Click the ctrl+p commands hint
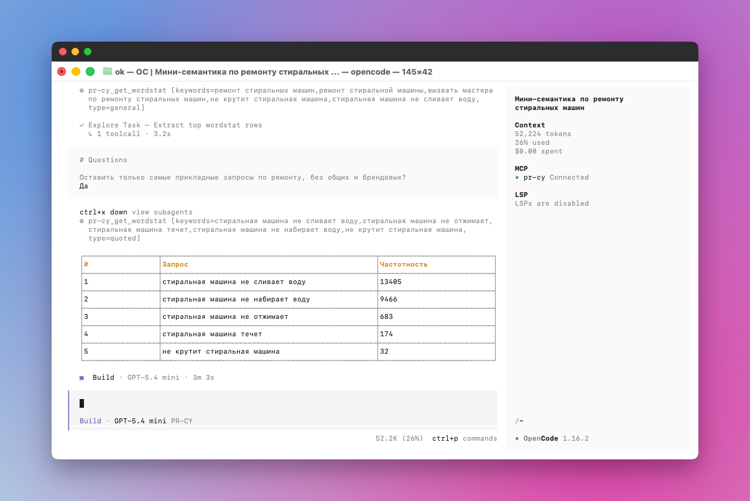 click(465, 438)
